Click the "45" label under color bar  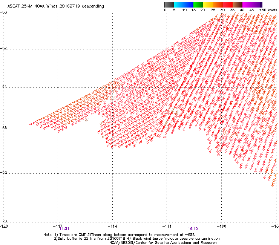click(x=251, y=10)
